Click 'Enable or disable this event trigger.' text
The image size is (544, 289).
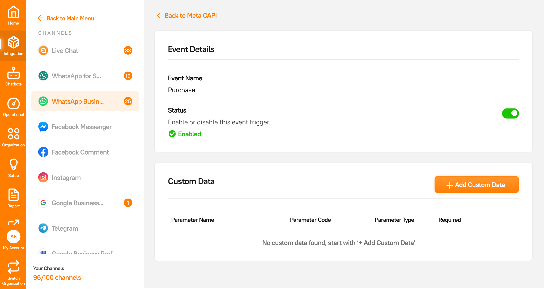tap(219, 122)
